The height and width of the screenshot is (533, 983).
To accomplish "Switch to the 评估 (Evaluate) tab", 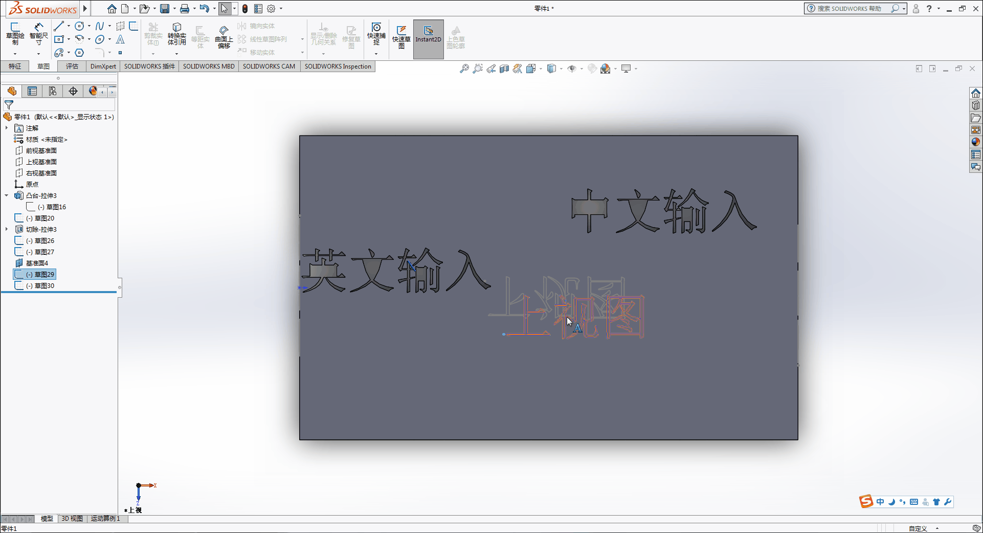I will tap(72, 66).
